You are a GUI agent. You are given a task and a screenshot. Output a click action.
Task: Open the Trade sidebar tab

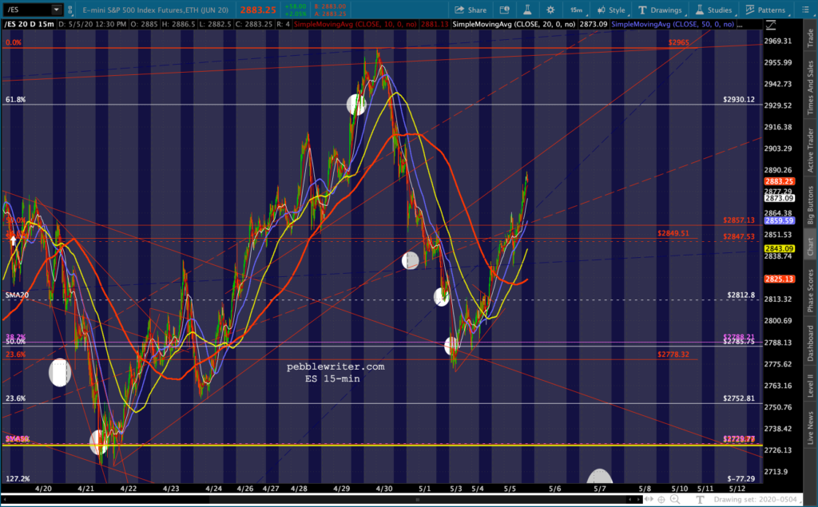[810, 38]
